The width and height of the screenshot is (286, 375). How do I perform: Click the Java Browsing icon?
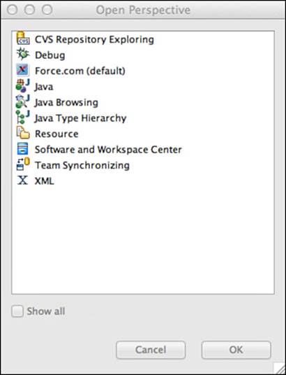(x=23, y=101)
